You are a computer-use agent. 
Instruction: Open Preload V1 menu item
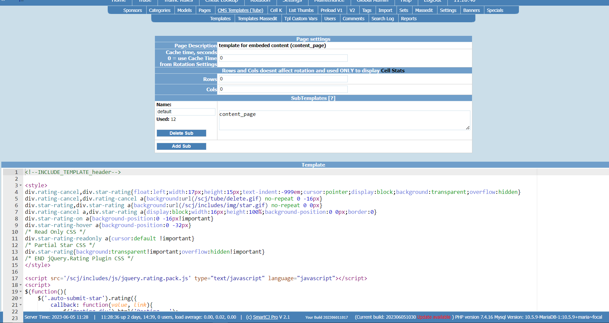coord(331,10)
